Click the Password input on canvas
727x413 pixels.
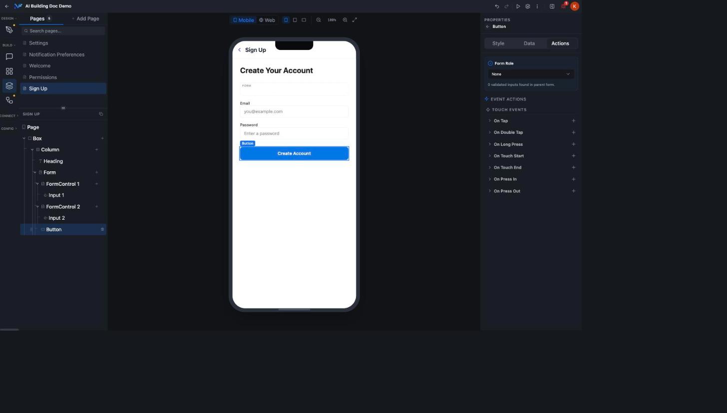pos(294,133)
